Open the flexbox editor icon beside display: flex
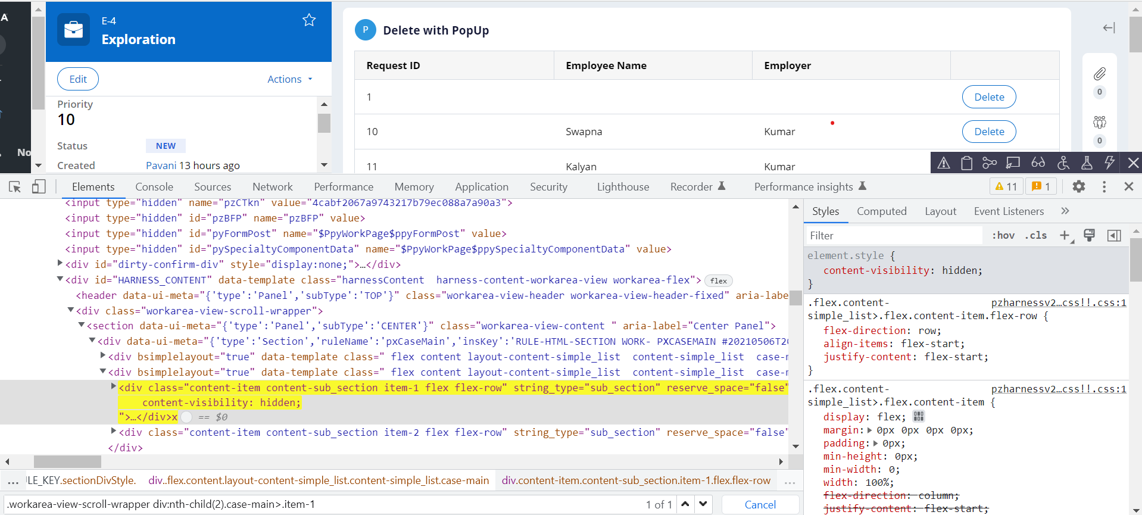Image resolution: width=1142 pixels, height=515 pixels. tap(919, 416)
